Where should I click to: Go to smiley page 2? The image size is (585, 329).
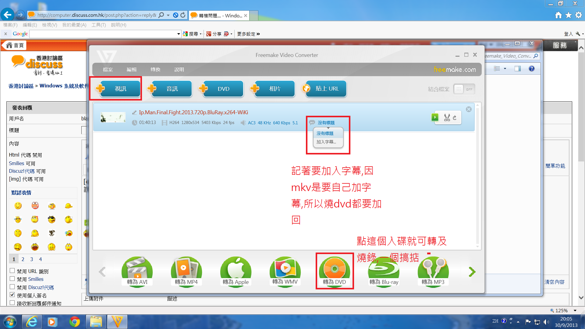point(23,259)
